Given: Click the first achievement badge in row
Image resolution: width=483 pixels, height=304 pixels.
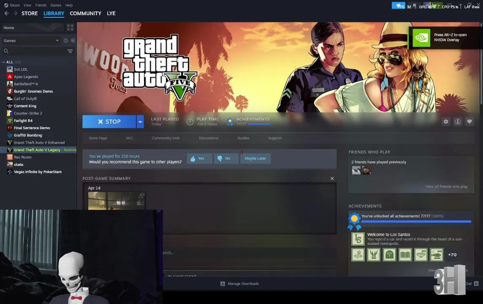Looking at the screenshot, I should [358, 255].
